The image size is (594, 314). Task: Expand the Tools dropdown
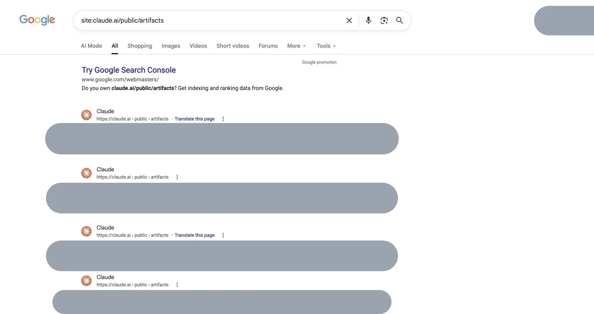tap(326, 46)
